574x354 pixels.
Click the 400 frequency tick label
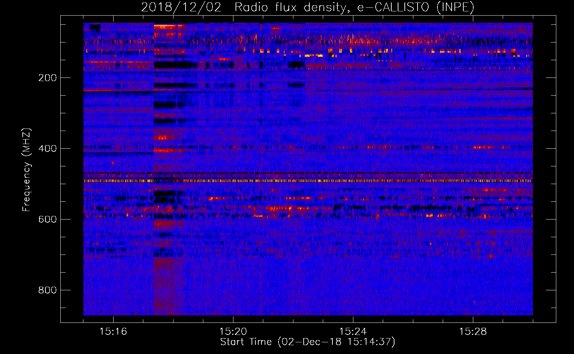point(48,149)
